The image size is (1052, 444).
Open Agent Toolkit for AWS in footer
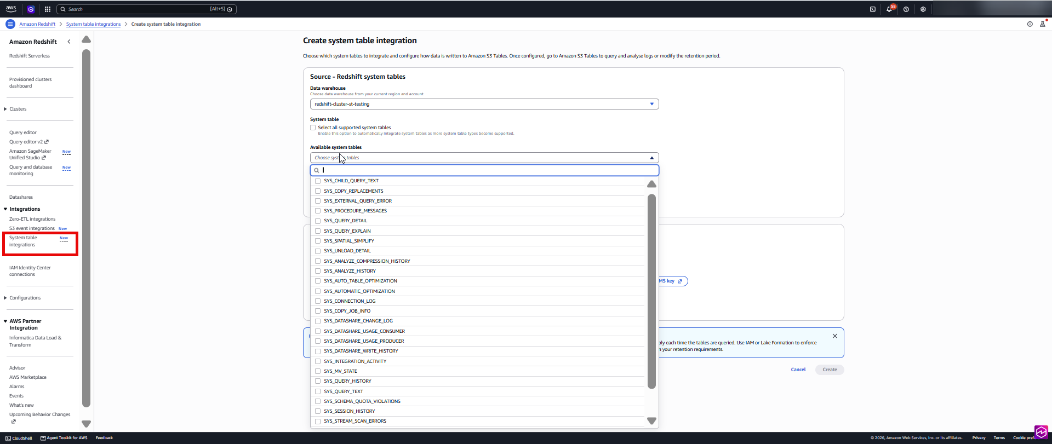(x=64, y=438)
